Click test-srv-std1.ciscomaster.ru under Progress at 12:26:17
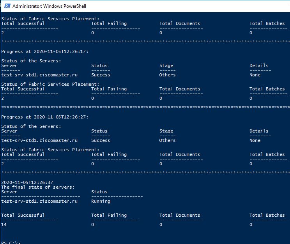This screenshot has height=244, width=290. (x=39, y=75)
